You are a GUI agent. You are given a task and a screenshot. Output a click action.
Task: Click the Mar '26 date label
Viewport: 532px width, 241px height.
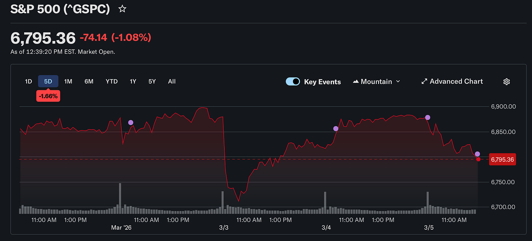coord(121,228)
